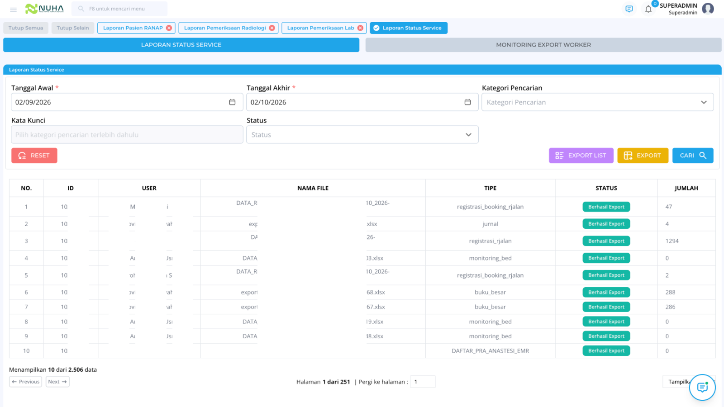
Task: Run search with the Cari button
Action: tap(693, 156)
